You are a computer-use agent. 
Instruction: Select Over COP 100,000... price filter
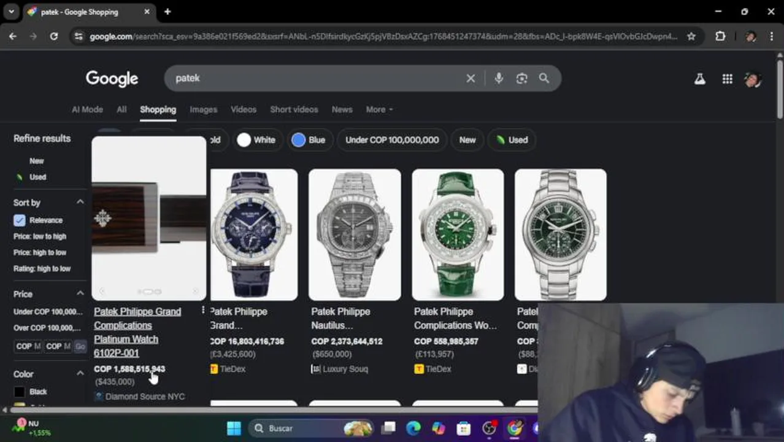click(47, 328)
